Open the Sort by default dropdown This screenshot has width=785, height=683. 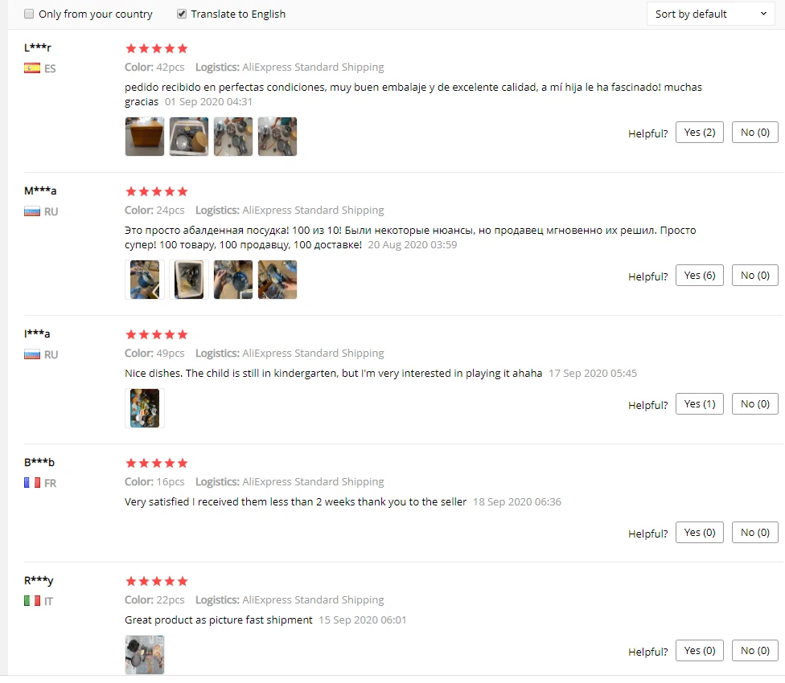point(710,14)
